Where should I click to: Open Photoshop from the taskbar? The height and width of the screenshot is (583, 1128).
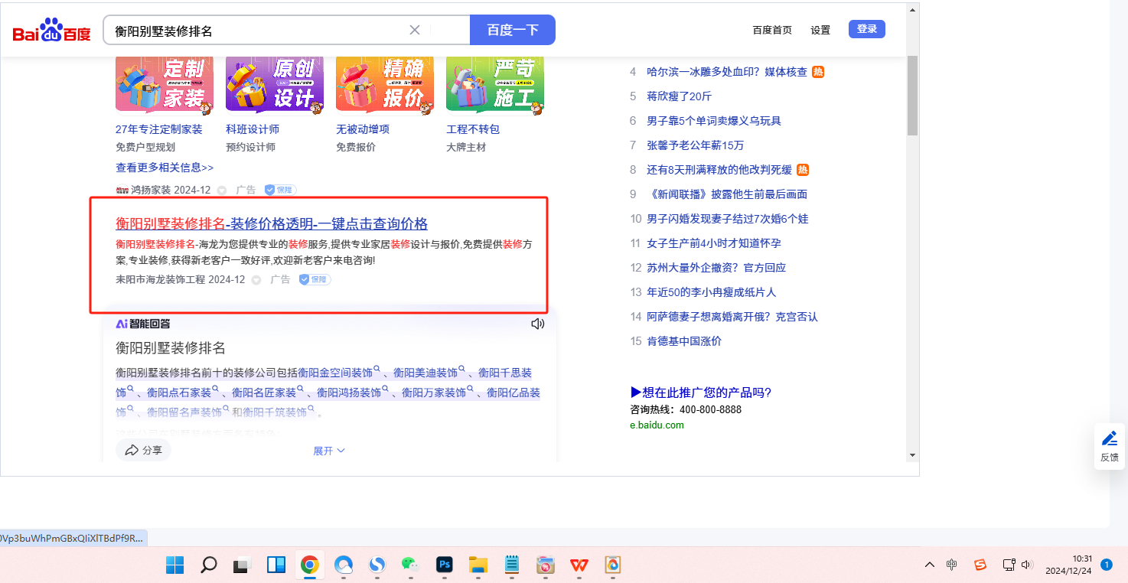coord(444,565)
